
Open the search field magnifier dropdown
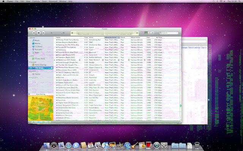(161, 33)
